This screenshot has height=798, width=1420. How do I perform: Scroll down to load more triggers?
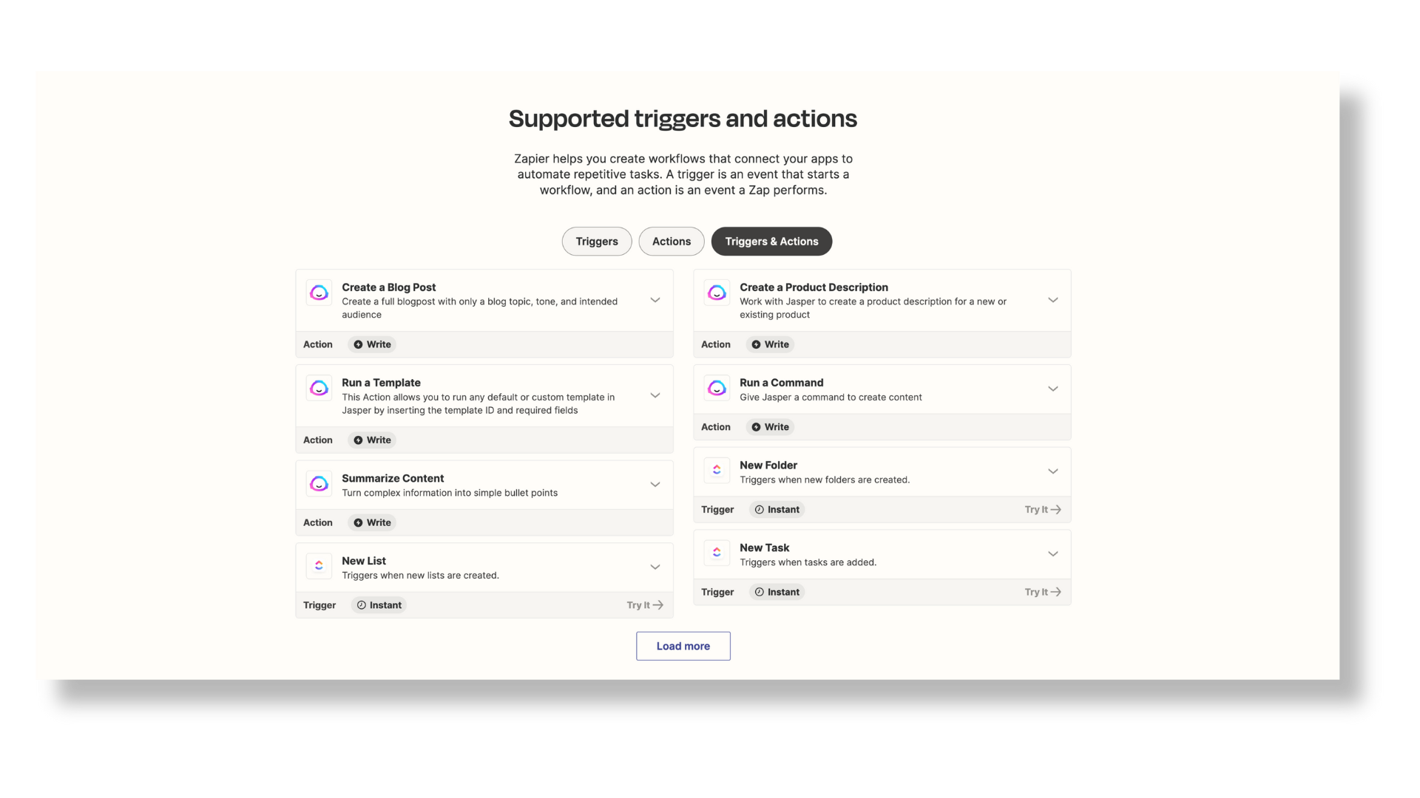click(683, 645)
